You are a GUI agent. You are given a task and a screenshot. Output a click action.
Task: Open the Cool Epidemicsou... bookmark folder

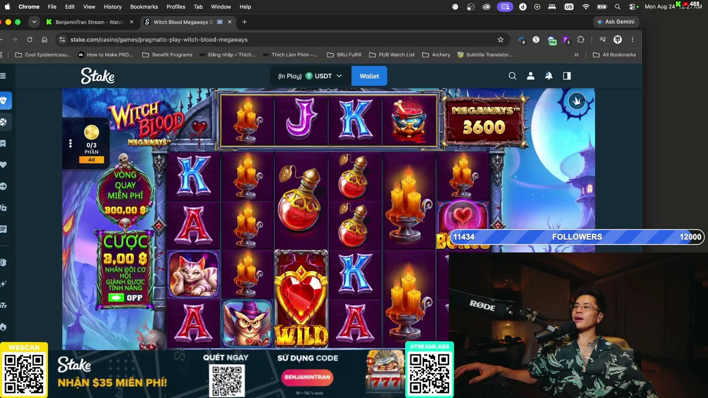43,55
